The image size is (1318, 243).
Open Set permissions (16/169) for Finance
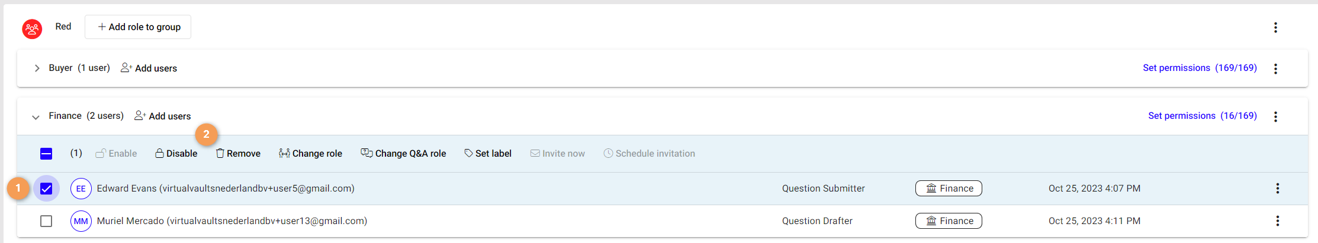(1202, 116)
